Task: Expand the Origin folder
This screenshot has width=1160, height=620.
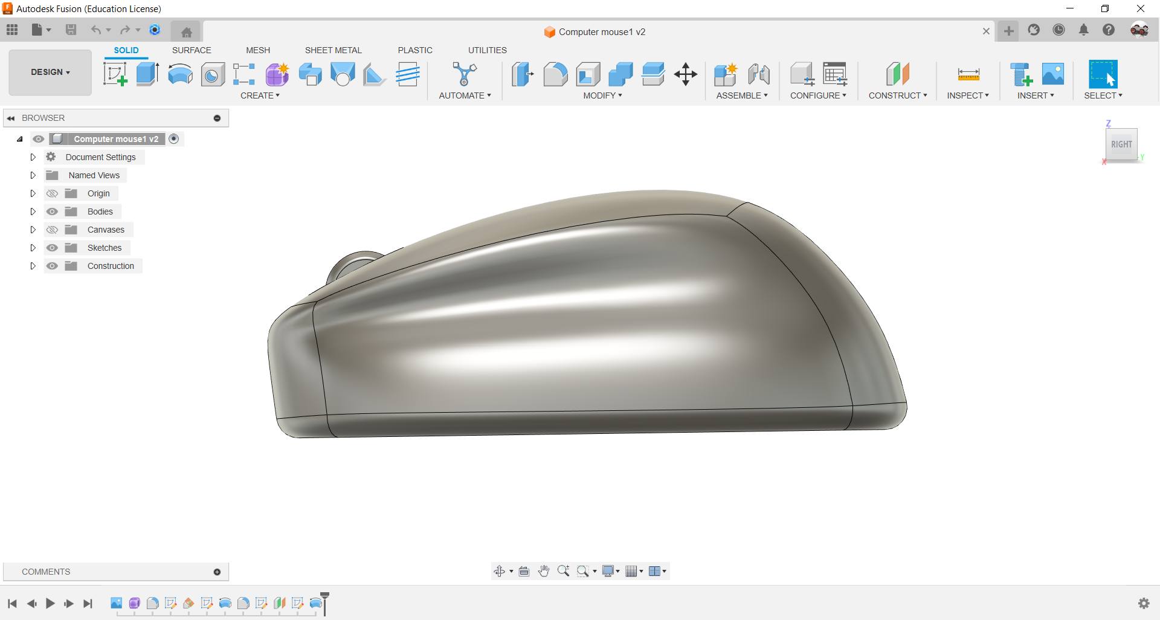Action: click(x=33, y=193)
